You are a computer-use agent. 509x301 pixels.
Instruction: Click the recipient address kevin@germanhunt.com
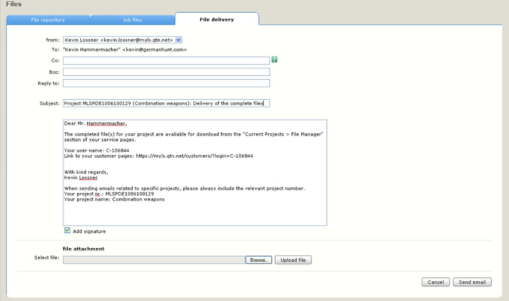point(154,49)
